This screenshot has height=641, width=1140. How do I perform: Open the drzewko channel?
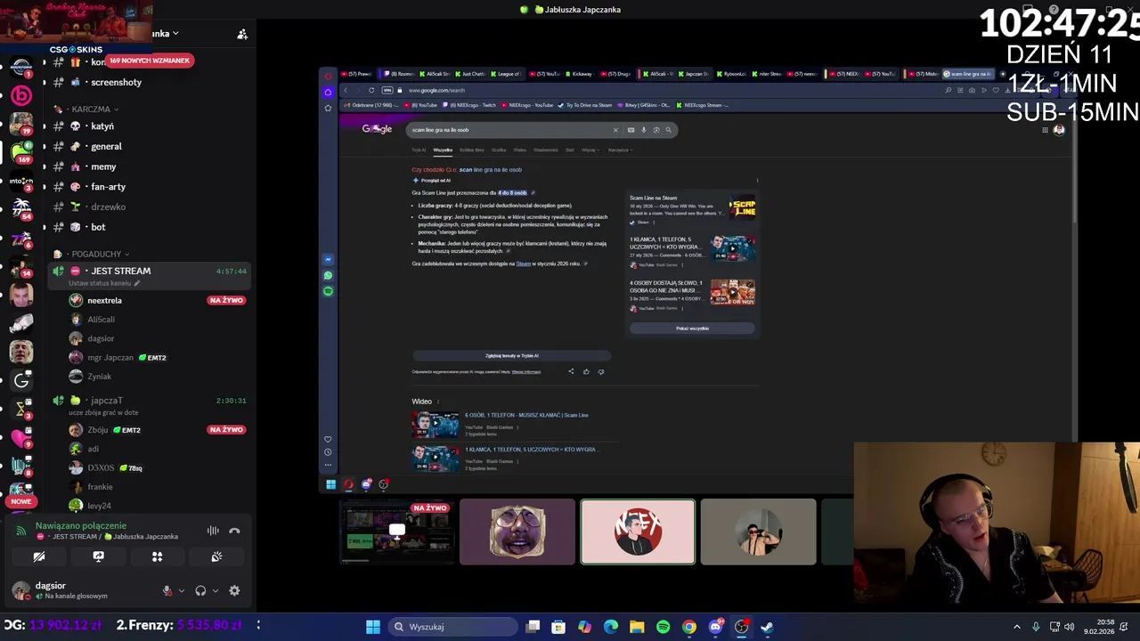click(108, 207)
